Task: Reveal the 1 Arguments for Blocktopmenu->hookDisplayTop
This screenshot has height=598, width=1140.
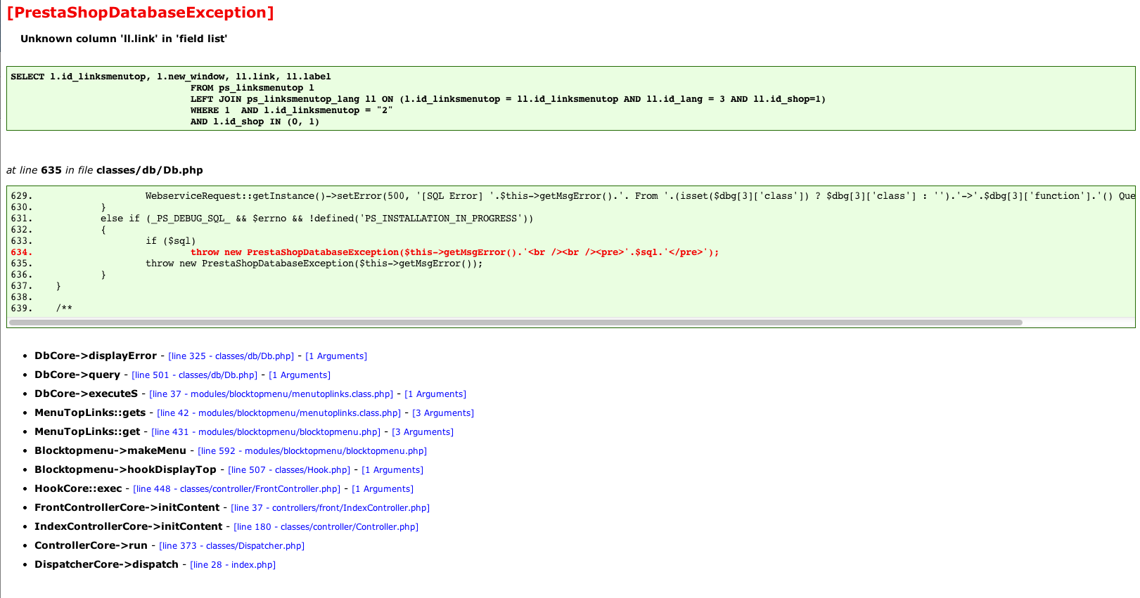Action: click(392, 470)
